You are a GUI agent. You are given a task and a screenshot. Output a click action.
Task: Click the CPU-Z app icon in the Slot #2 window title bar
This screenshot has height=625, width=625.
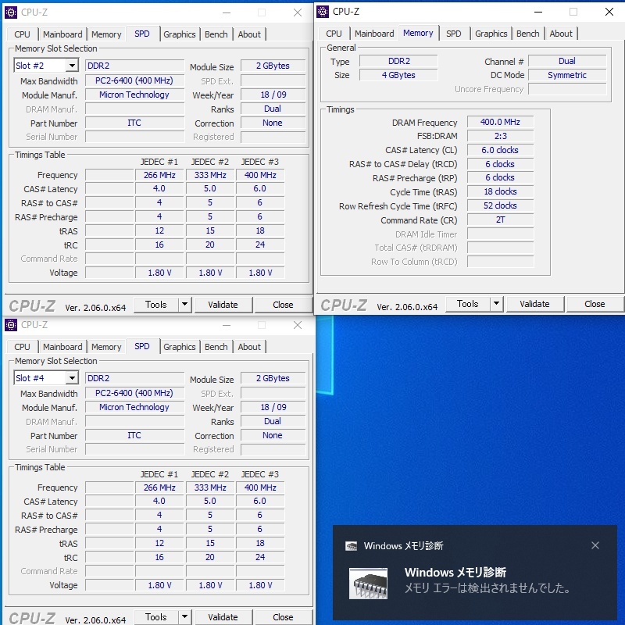pos(11,12)
